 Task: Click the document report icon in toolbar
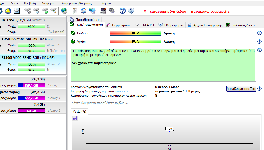coord(75,11)
